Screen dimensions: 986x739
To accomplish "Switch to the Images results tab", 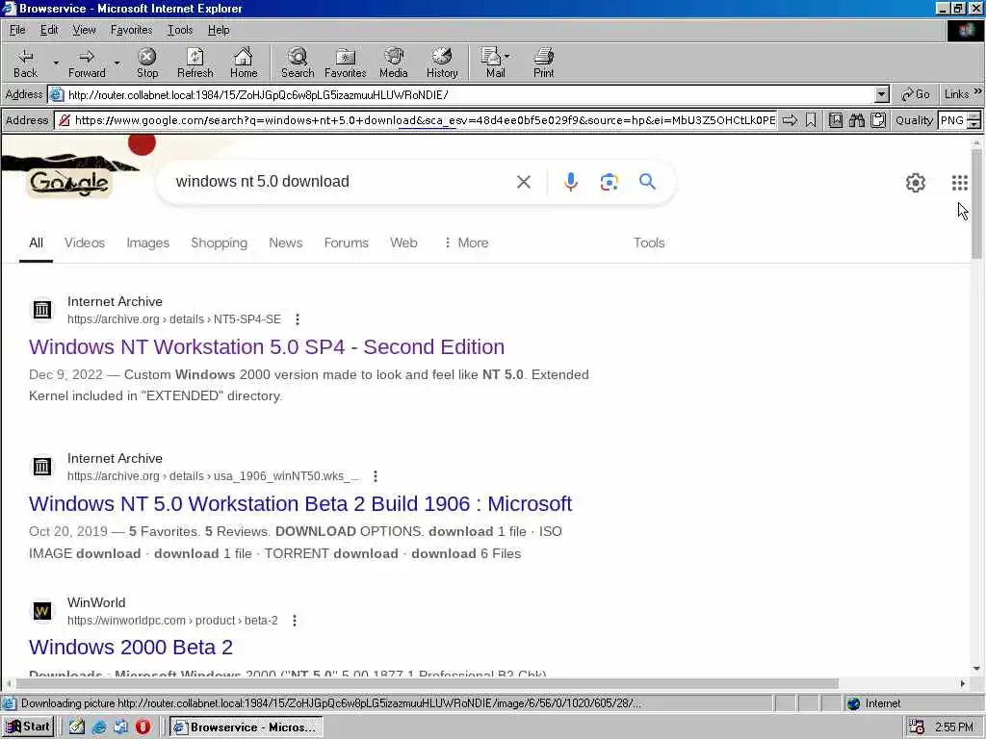I will click(147, 242).
